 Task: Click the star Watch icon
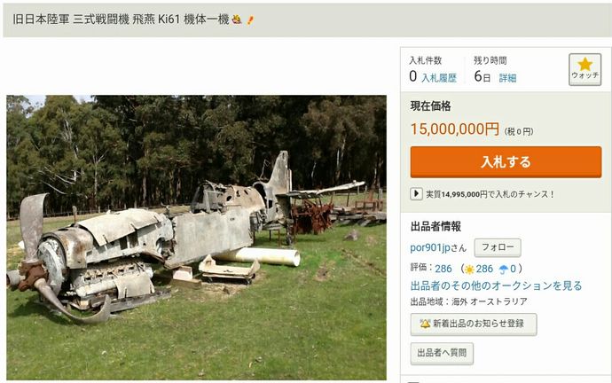585,65
